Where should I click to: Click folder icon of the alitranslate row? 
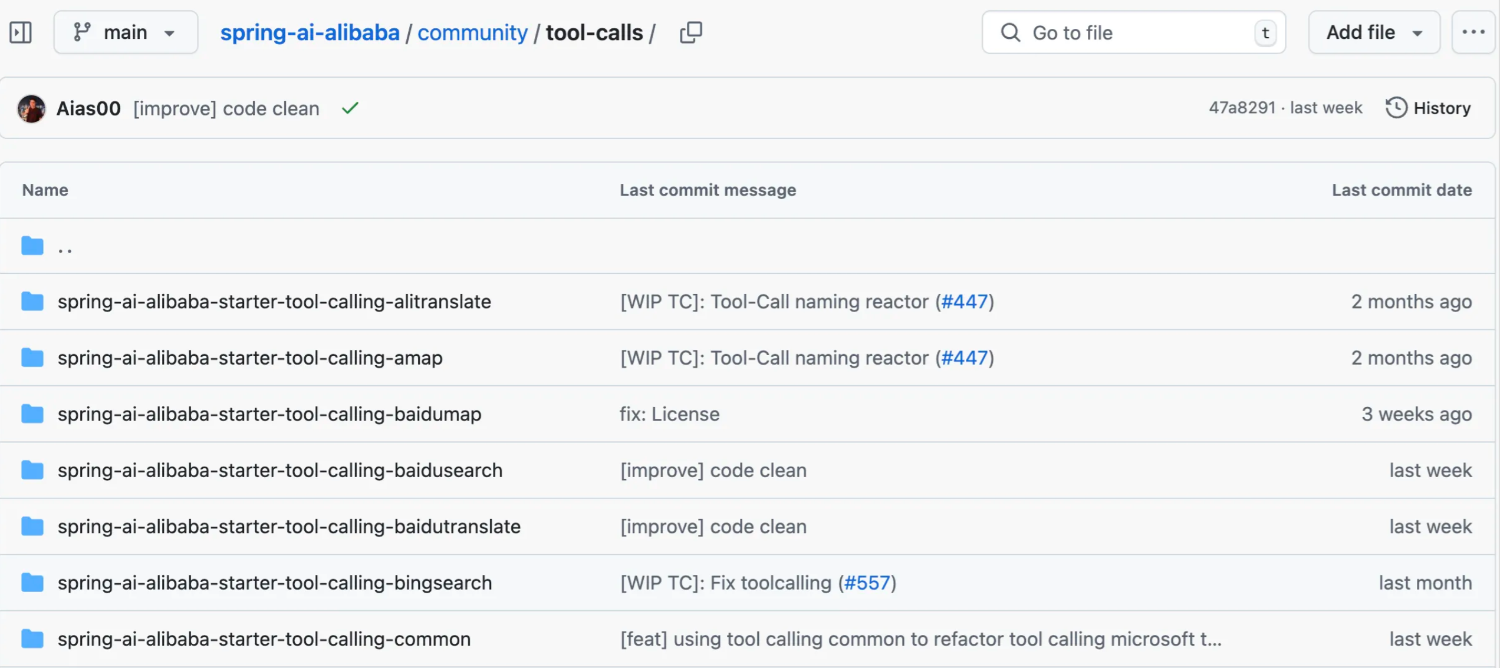(32, 301)
